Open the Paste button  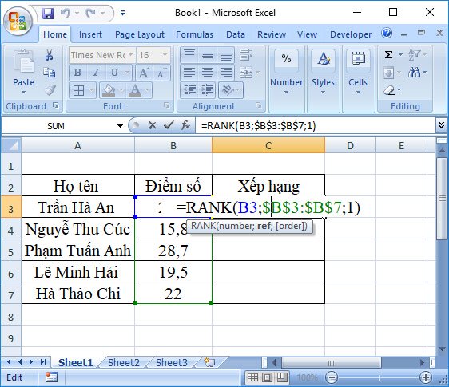[23, 72]
